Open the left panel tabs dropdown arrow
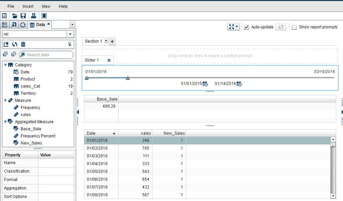Screen dimensions: 343x201 point(72,25)
